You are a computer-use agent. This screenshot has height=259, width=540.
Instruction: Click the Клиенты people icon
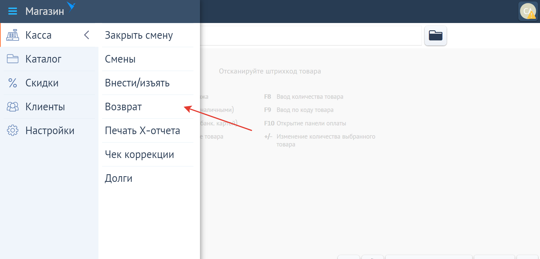tap(13, 107)
